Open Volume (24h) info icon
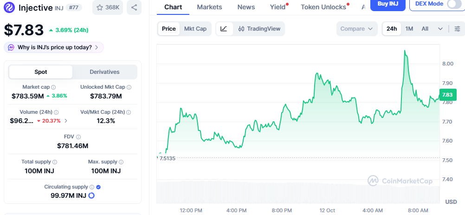This screenshot has height=215, width=465. coord(56,112)
